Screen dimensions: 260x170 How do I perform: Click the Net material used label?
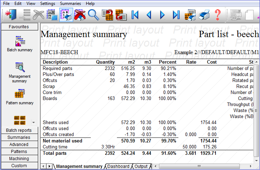click(63, 141)
